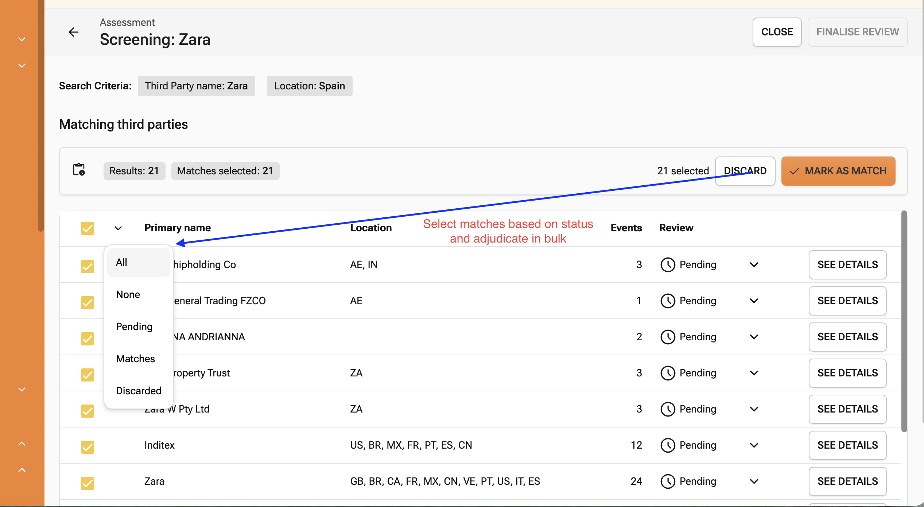Click the clock icon in the Zara row with 24 events
This screenshot has height=507, width=924.
tap(668, 481)
